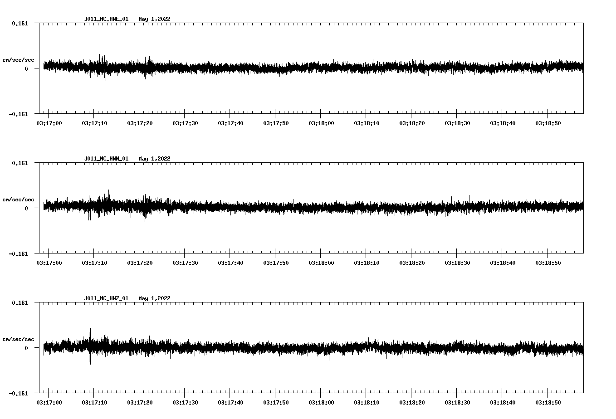Click the 03:17:50 label under HNZ plot
Screen dimensions: 616x419
pos(276,403)
